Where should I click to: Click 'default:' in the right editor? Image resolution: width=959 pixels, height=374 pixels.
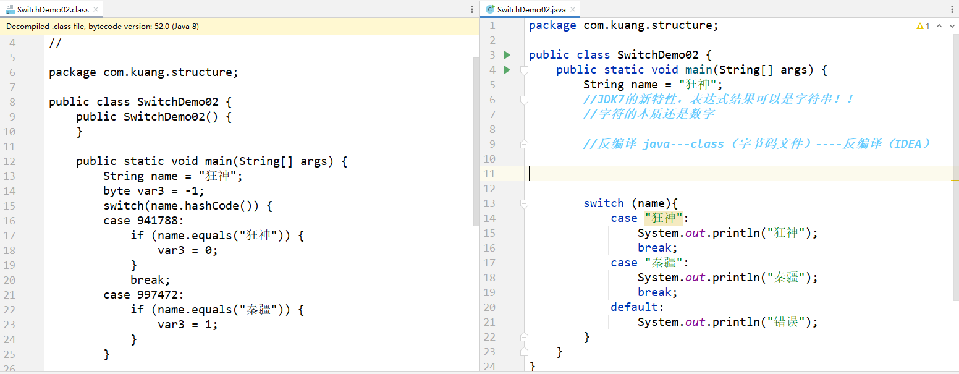click(x=638, y=307)
